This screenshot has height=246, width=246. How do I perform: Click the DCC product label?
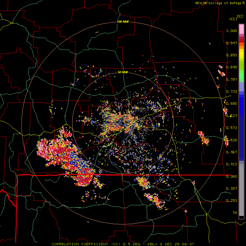(240, 16)
